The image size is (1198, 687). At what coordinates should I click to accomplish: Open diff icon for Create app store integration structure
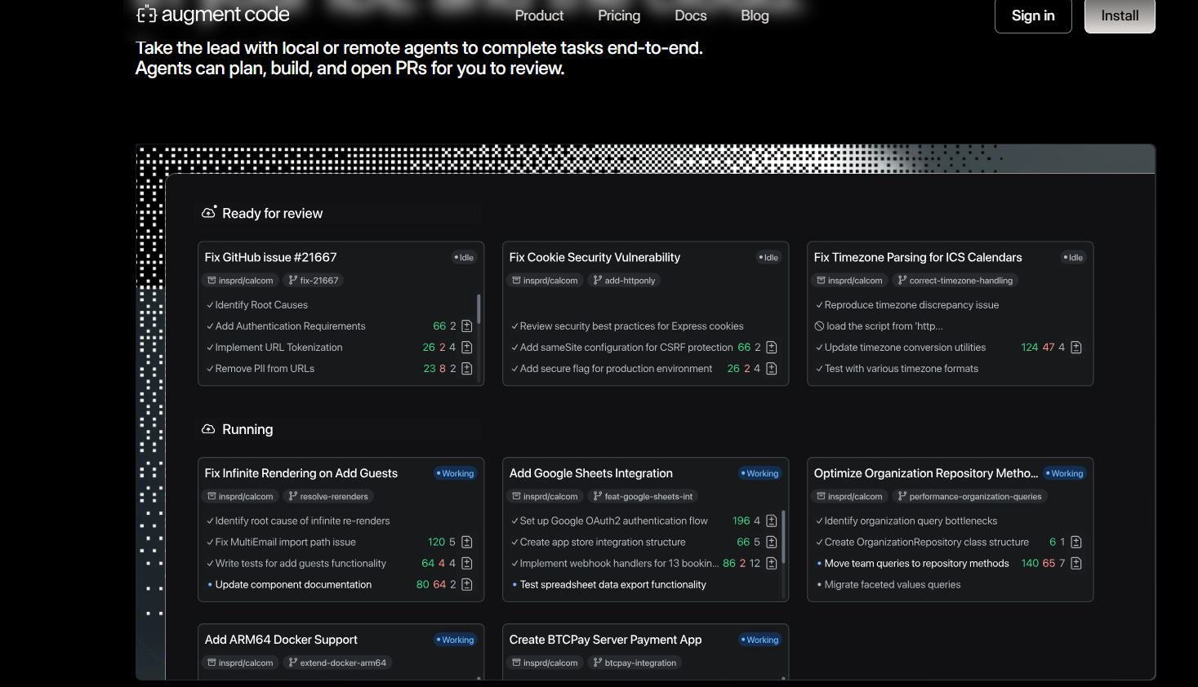772,543
